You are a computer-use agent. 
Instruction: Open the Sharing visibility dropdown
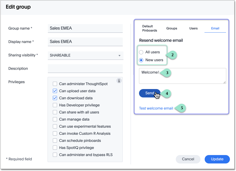coord(85,55)
